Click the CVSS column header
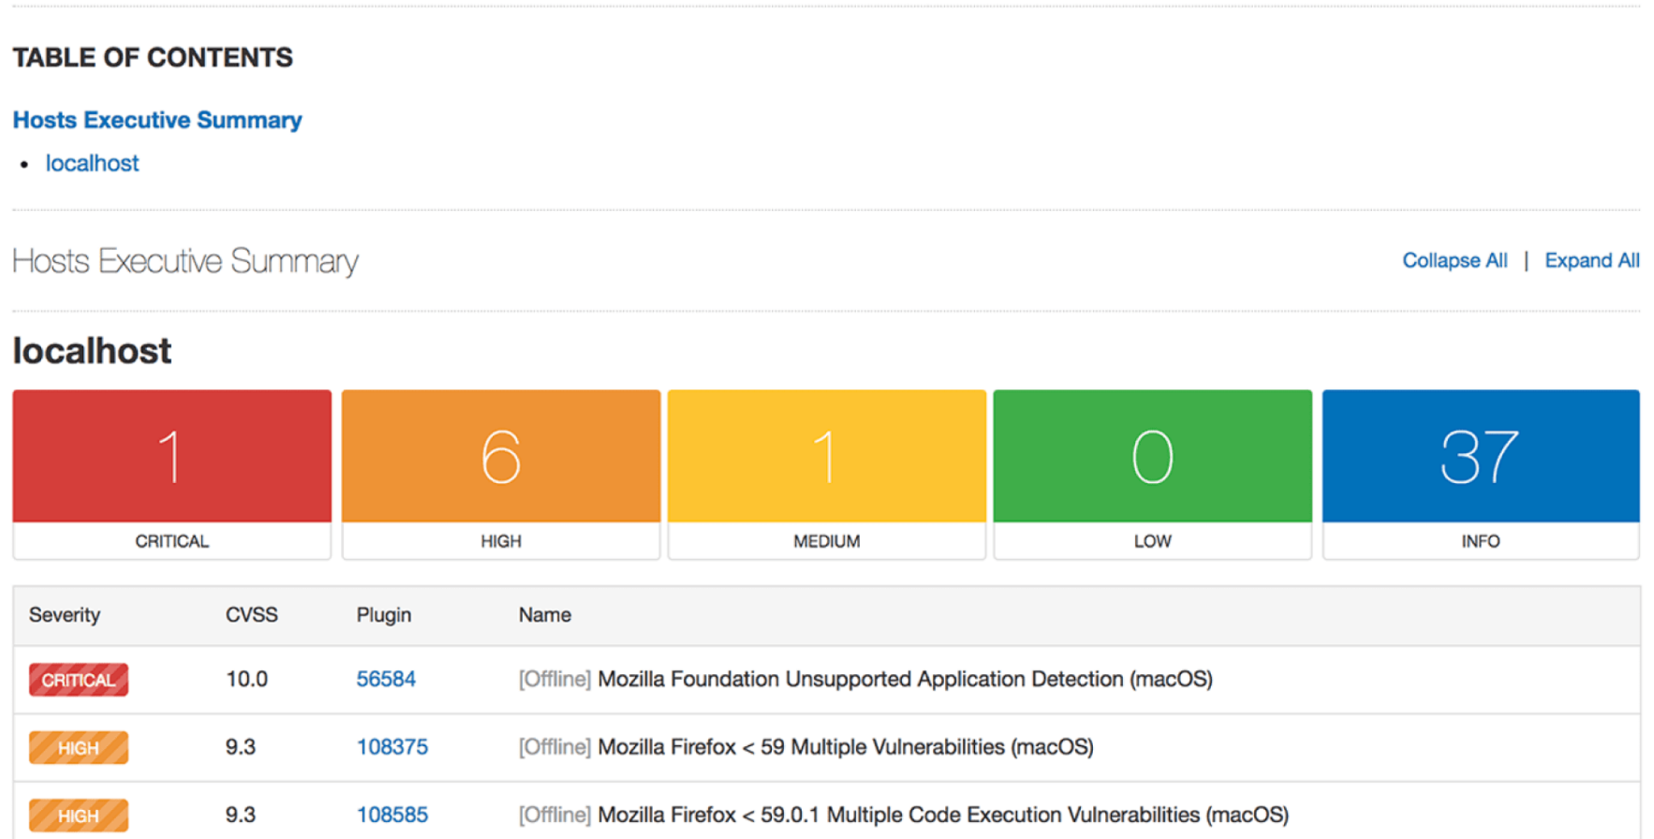This screenshot has height=839, width=1654. 251,615
